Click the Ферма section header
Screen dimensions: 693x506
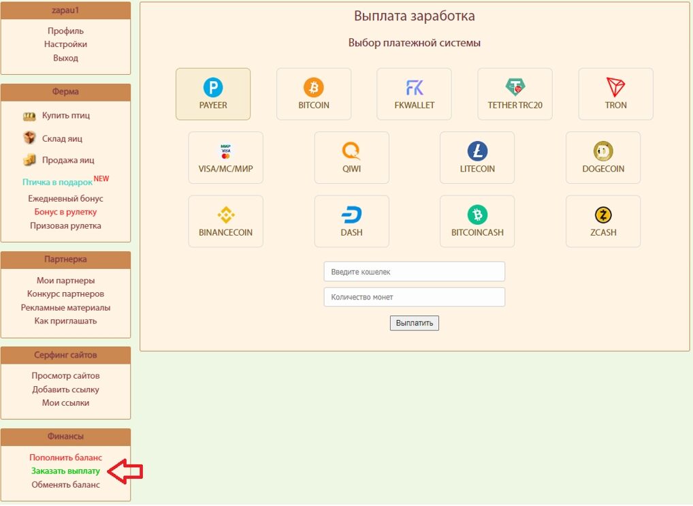point(65,92)
